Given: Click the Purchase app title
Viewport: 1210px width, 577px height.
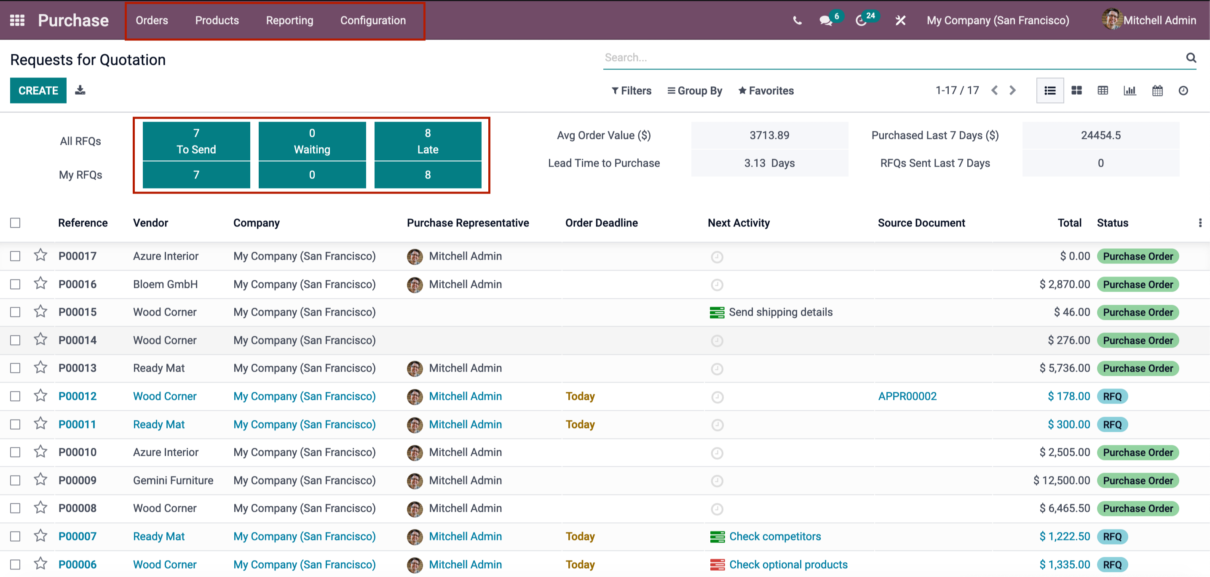Looking at the screenshot, I should tap(73, 20).
